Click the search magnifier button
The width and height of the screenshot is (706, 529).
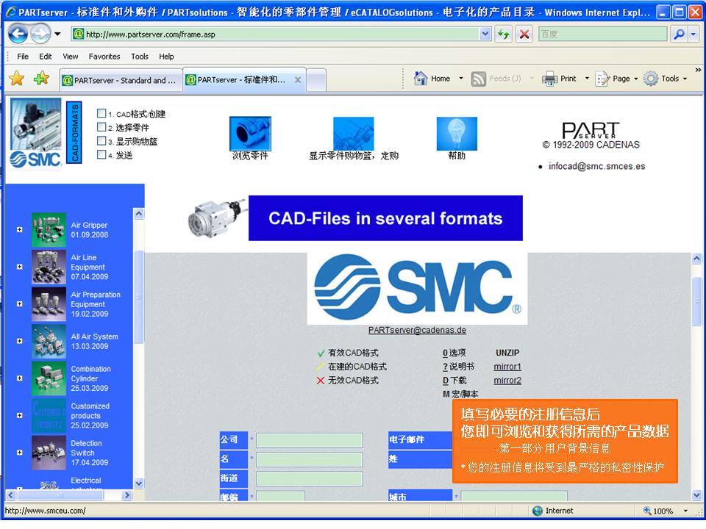[679, 34]
